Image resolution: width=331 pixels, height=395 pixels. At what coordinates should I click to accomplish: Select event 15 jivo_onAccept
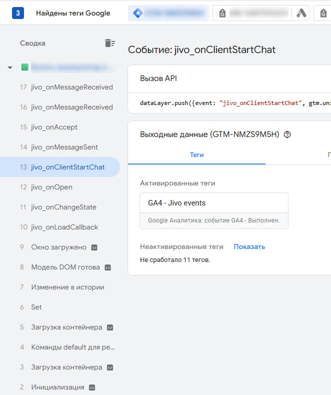coord(60,127)
